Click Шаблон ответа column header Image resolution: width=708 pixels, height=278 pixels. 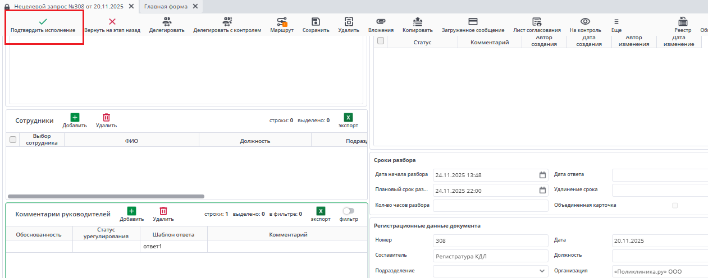[173, 234]
